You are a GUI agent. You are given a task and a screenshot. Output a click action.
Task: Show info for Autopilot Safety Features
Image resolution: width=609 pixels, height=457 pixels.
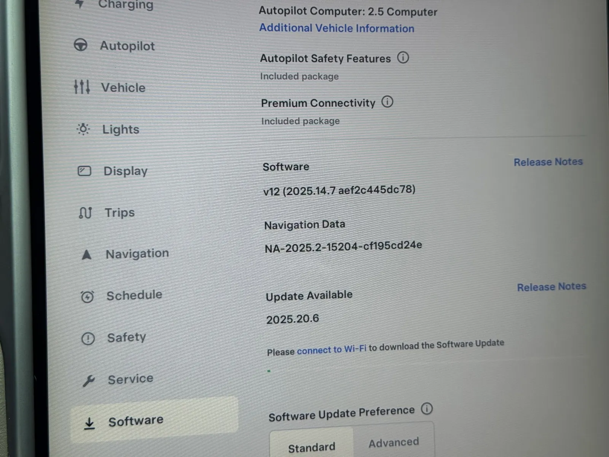(x=403, y=58)
